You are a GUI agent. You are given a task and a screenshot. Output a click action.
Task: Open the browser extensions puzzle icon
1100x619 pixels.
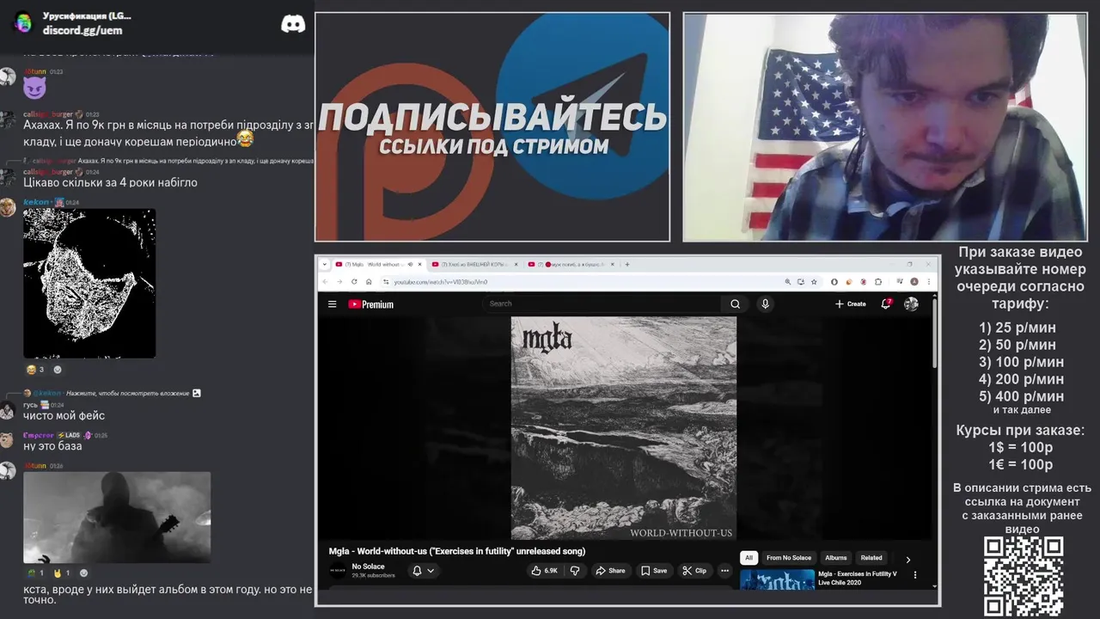point(878,282)
